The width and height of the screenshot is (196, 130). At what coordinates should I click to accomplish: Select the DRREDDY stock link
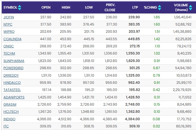click(x=11, y=75)
